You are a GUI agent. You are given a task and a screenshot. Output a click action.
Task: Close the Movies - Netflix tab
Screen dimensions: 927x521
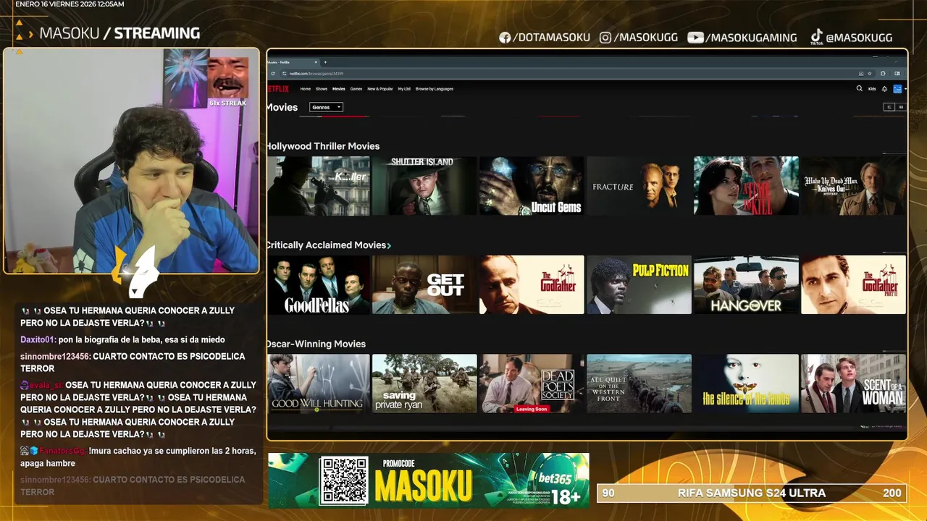pyautogui.click(x=316, y=62)
